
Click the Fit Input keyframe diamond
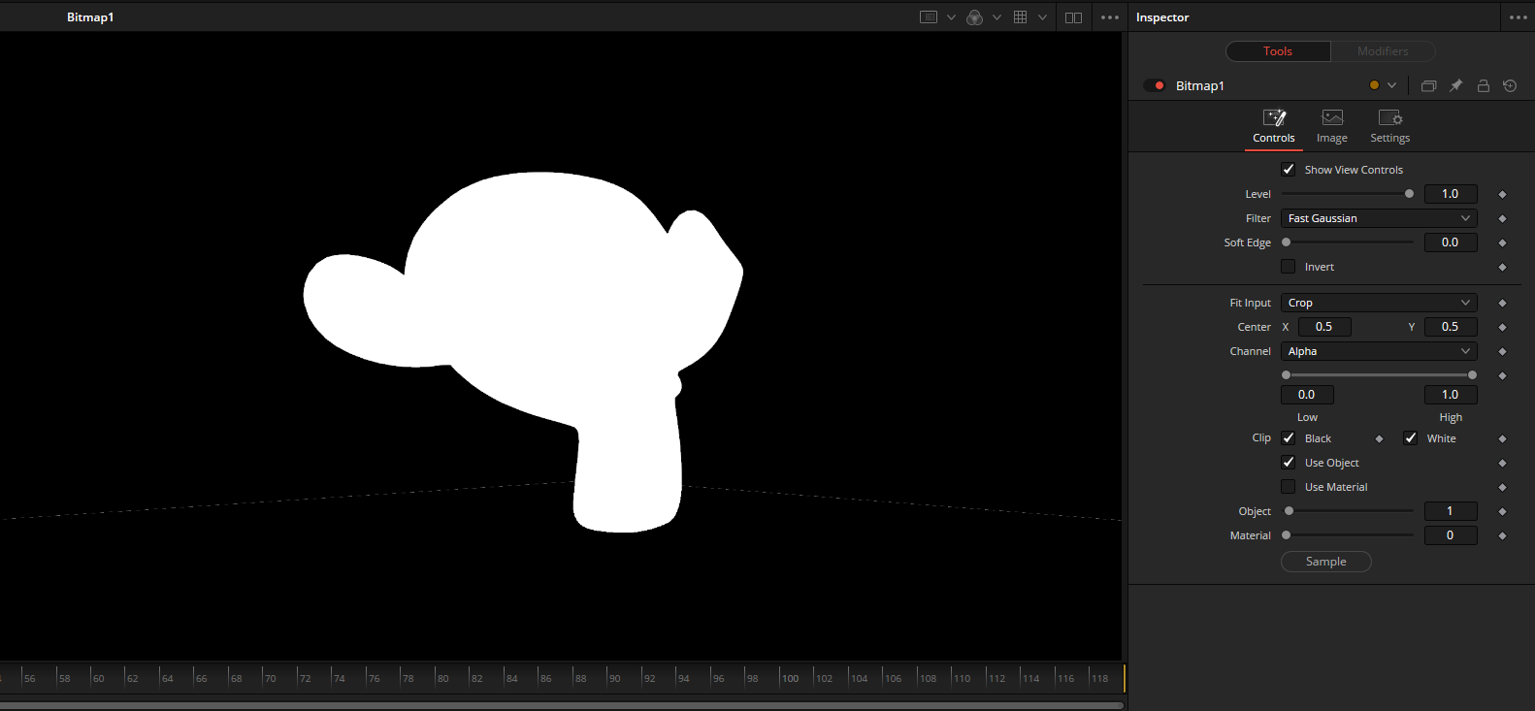click(x=1502, y=303)
